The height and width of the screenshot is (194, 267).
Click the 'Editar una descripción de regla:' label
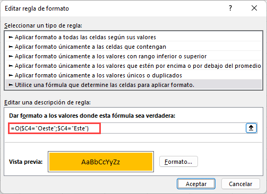[47, 102]
